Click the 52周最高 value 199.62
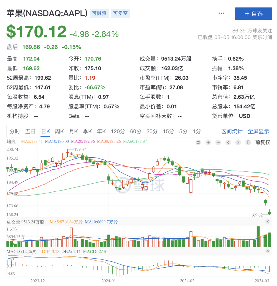Viewport: 277px width, 286px height. (x=43, y=78)
